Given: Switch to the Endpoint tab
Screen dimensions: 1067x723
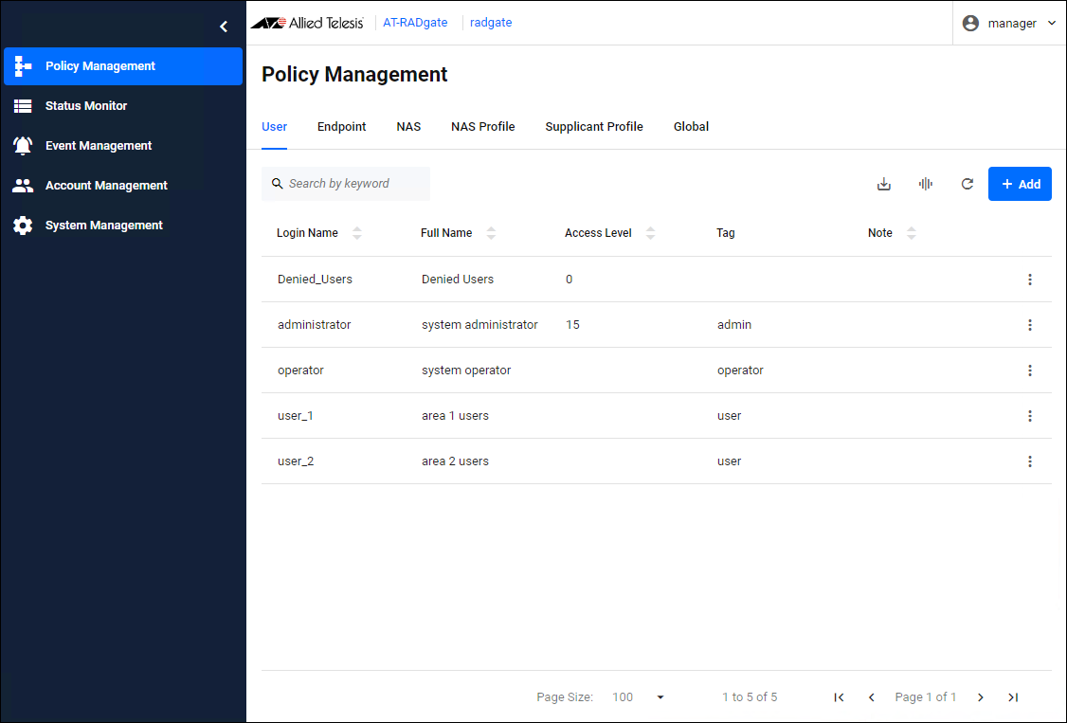Looking at the screenshot, I should [x=341, y=127].
